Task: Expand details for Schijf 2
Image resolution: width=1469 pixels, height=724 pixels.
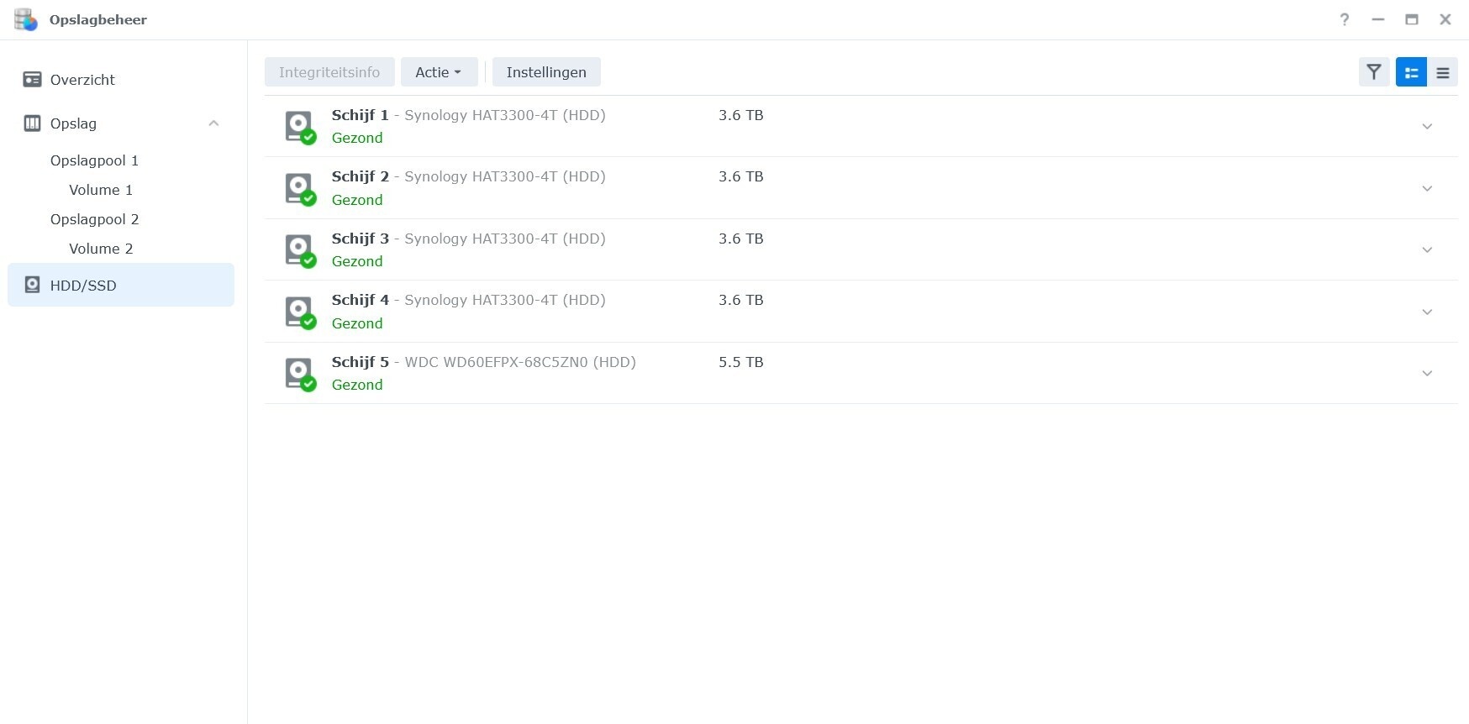Action: pos(1427,188)
